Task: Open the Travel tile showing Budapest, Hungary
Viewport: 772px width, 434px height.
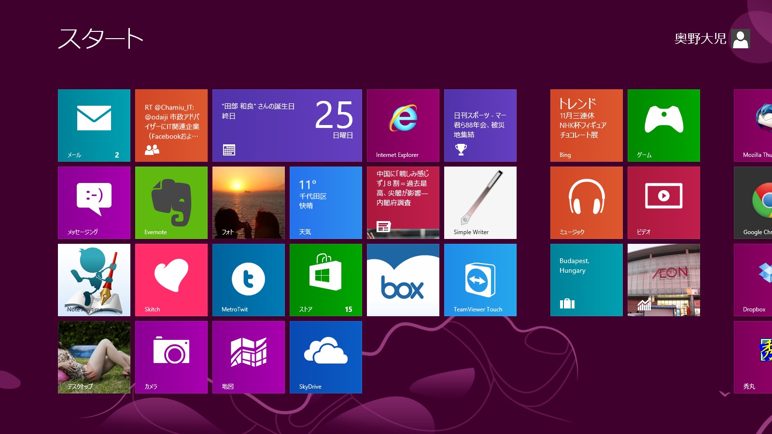Action: (x=587, y=280)
